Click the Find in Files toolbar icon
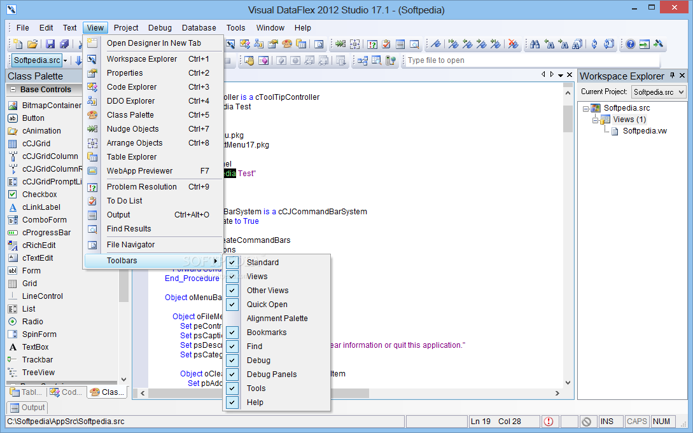This screenshot has width=693, height=433. [577, 44]
